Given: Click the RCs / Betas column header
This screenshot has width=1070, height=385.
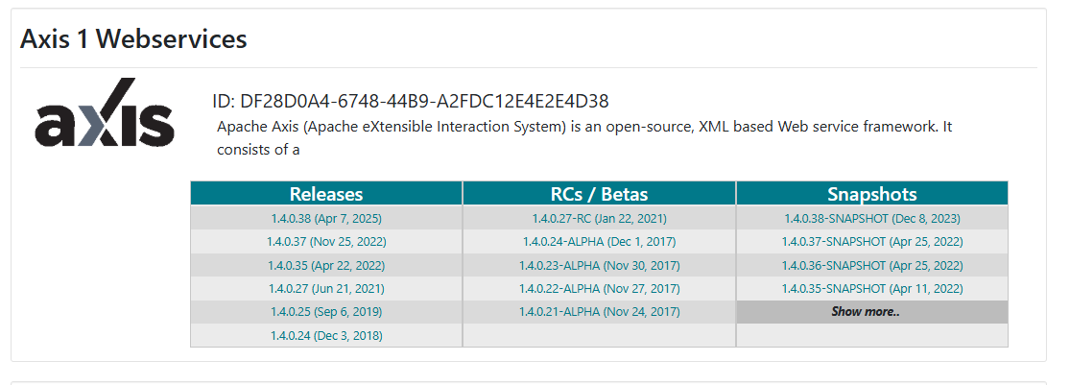Looking at the screenshot, I should (x=599, y=194).
